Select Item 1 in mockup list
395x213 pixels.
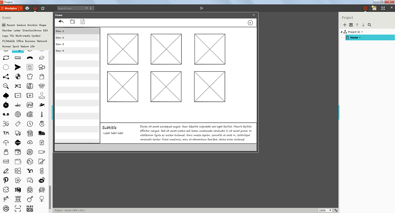[x=77, y=31]
